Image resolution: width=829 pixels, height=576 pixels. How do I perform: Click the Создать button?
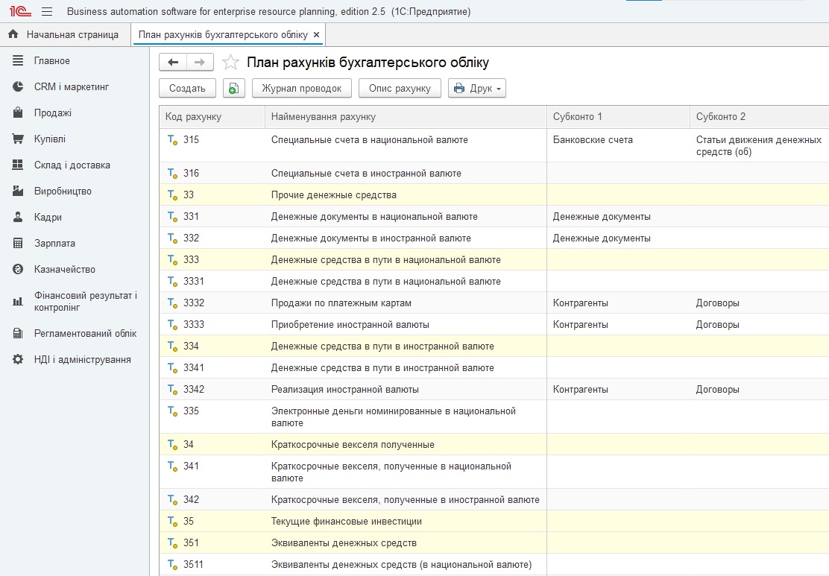tap(187, 88)
